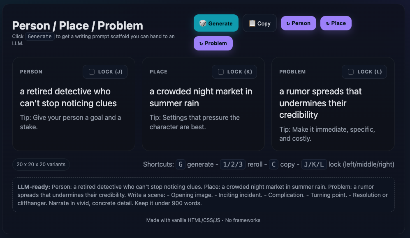Reroll the Place prompt using its button
Screen dimensions: 410x238
tap(336, 23)
